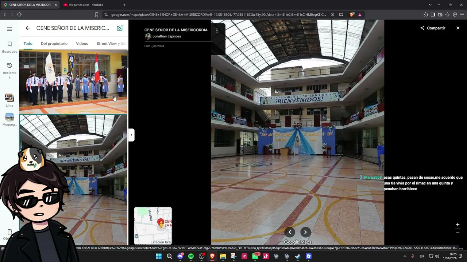Open the Brave Rewards triangle icon

[360, 15]
